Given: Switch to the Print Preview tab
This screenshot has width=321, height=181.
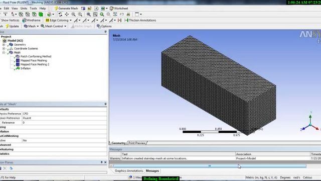Looking at the screenshot, I should (137, 143).
